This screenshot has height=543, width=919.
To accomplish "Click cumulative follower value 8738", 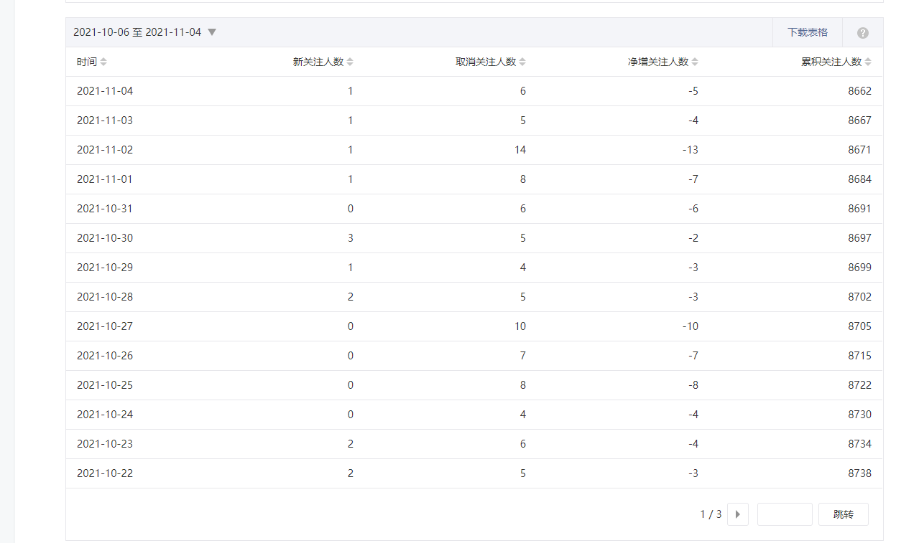I will (859, 473).
